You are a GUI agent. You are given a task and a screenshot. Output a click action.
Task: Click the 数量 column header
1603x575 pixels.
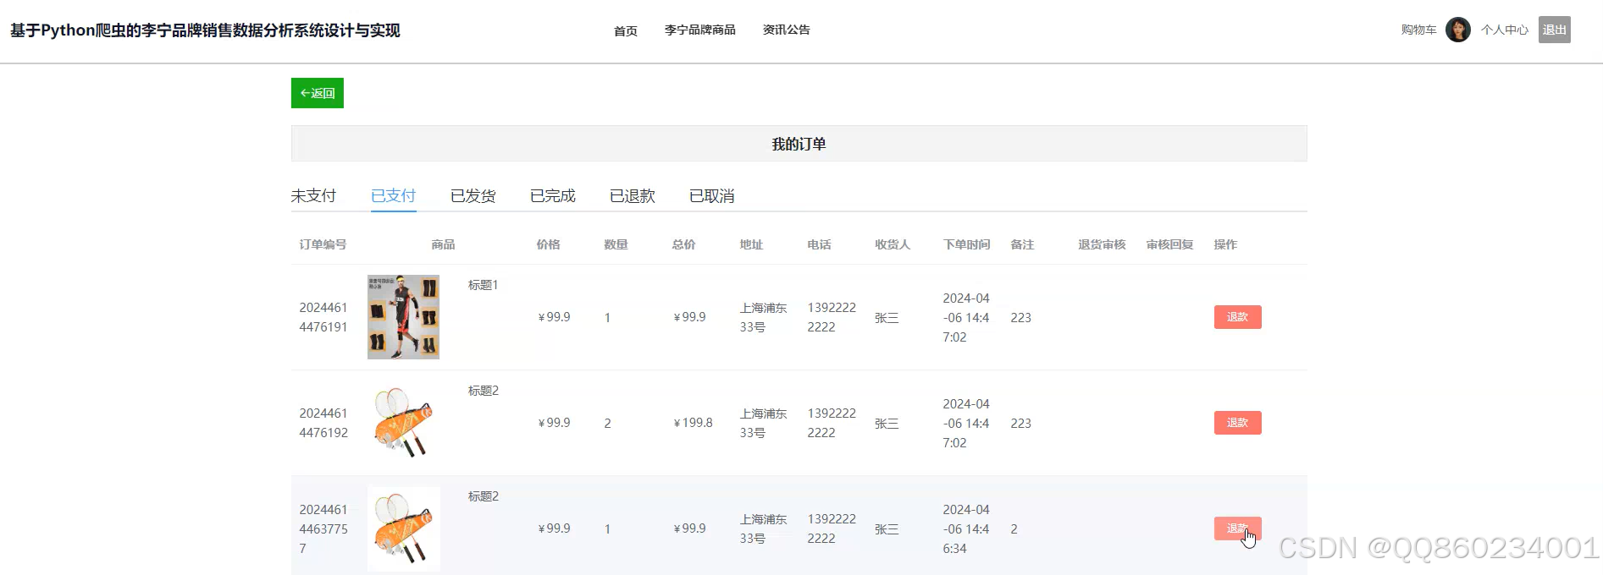616,244
